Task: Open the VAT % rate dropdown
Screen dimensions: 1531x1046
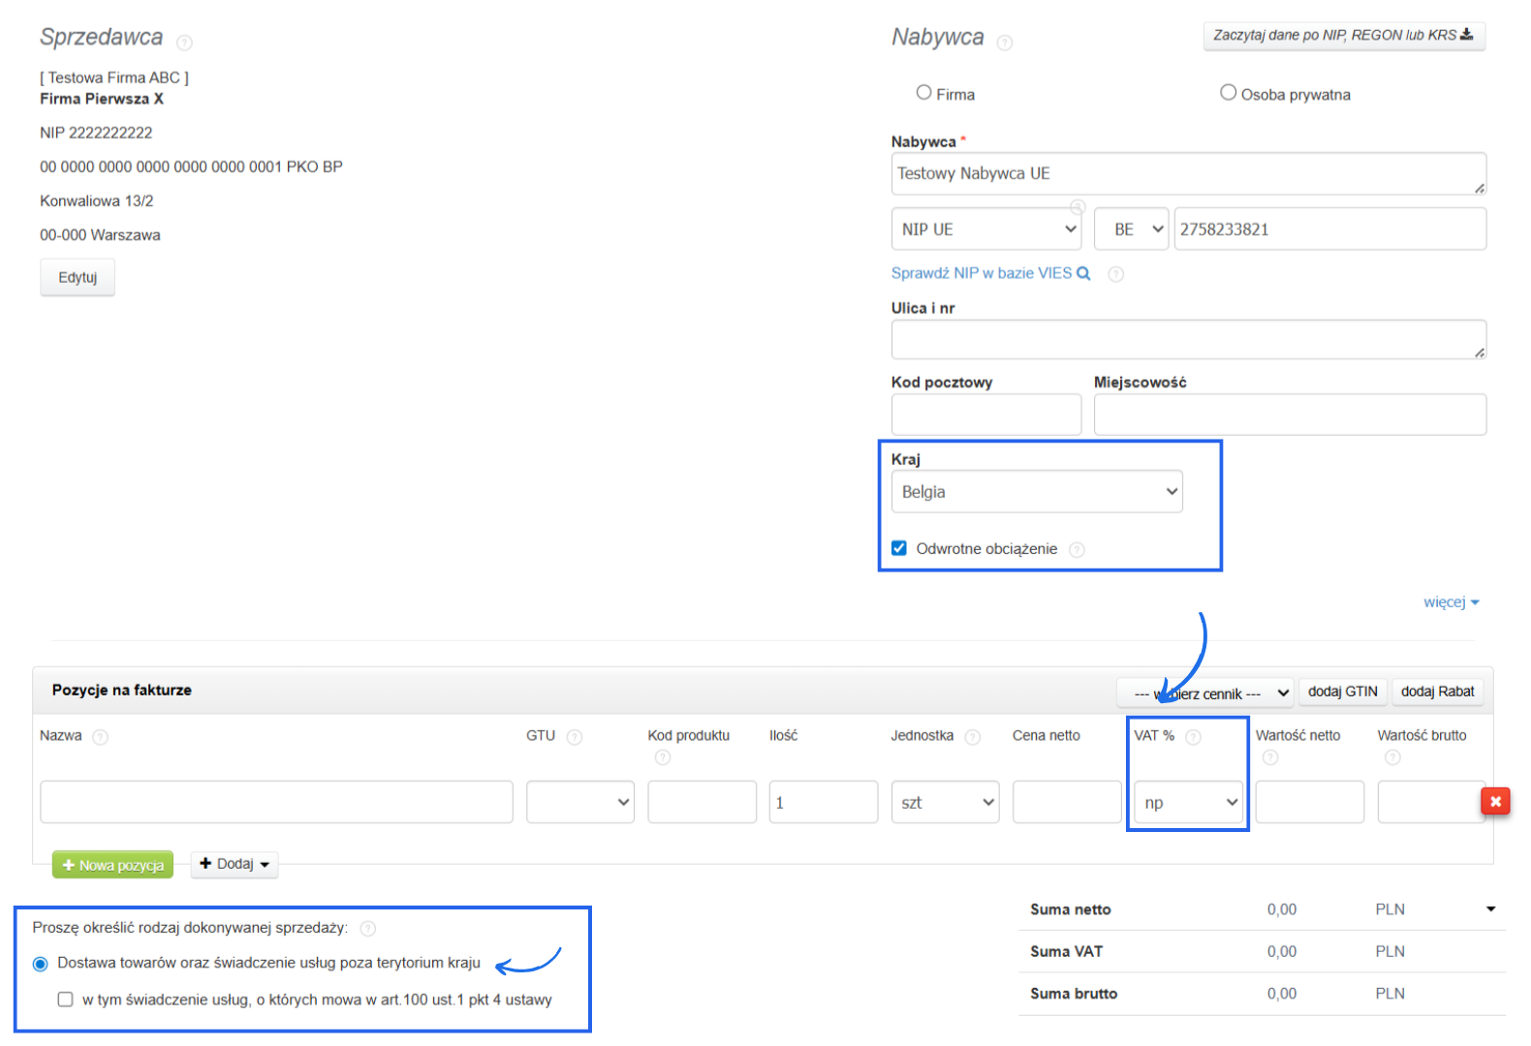Action: (x=1188, y=802)
